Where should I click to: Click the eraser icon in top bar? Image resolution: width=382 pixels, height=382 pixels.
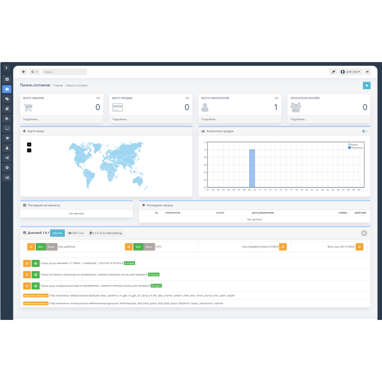click(333, 72)
